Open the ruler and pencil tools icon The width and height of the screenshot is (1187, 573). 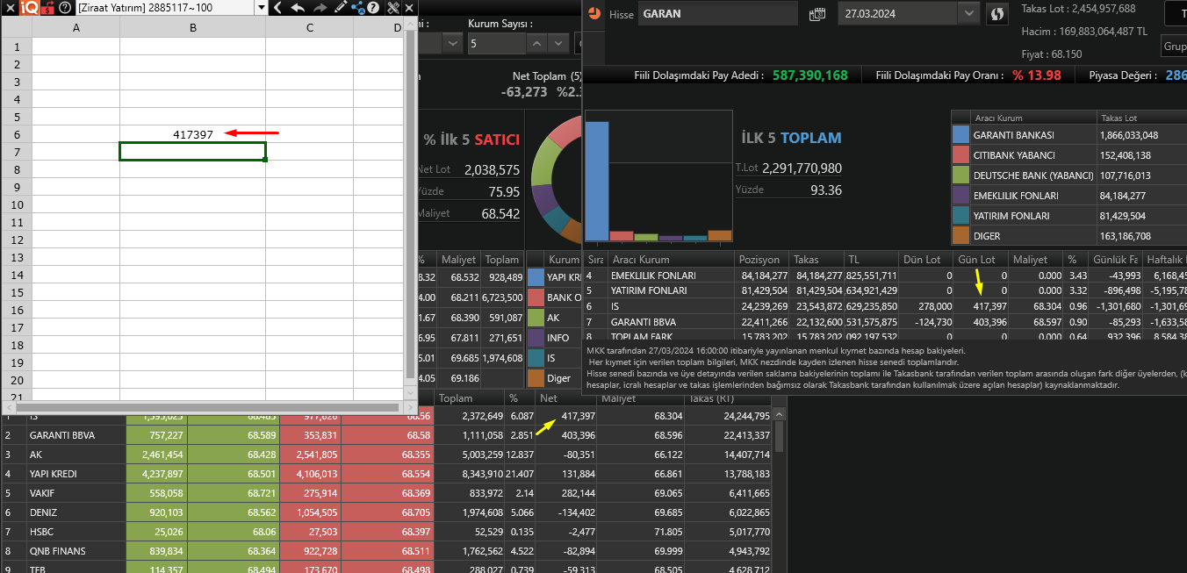392,8
